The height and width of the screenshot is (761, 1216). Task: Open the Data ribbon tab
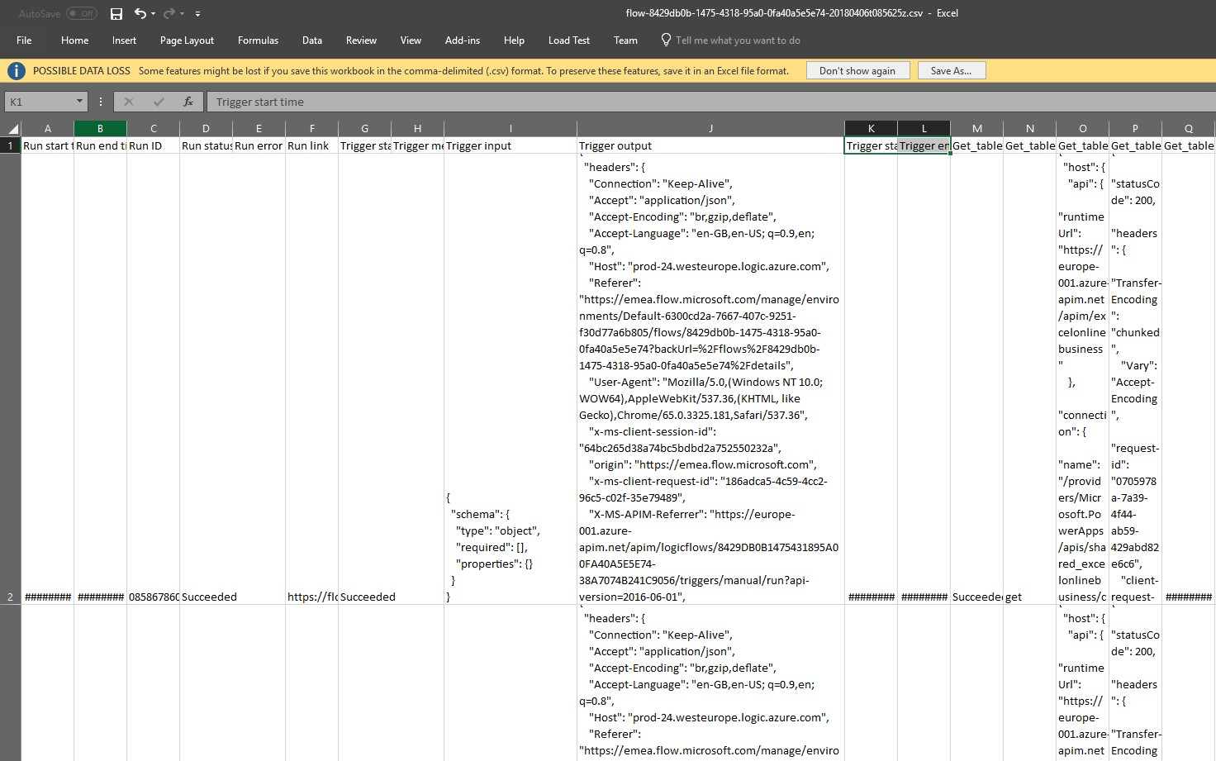pyautogui.click(x=312, y=40)
